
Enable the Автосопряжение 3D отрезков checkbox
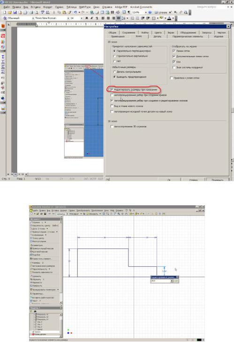coord(112,126)
